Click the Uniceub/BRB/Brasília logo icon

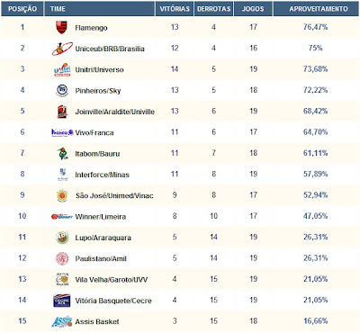pyautogui.click(x=62, y=49)
